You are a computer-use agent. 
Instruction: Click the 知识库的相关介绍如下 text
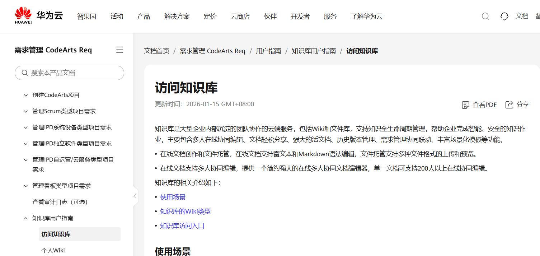click(187, 183)
